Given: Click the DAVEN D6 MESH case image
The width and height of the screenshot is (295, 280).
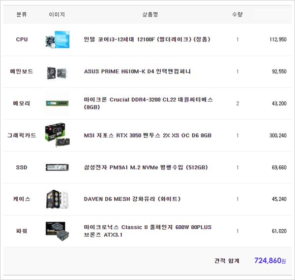Looking at the screenshot, I should pos(57,199).
